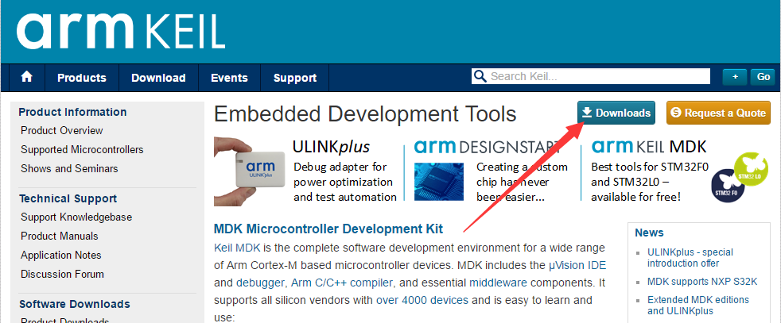Screen dimensions: 781x323
Task: Click text 'Debug adapter for power optimization'
Action: click(x=344, y=174)
